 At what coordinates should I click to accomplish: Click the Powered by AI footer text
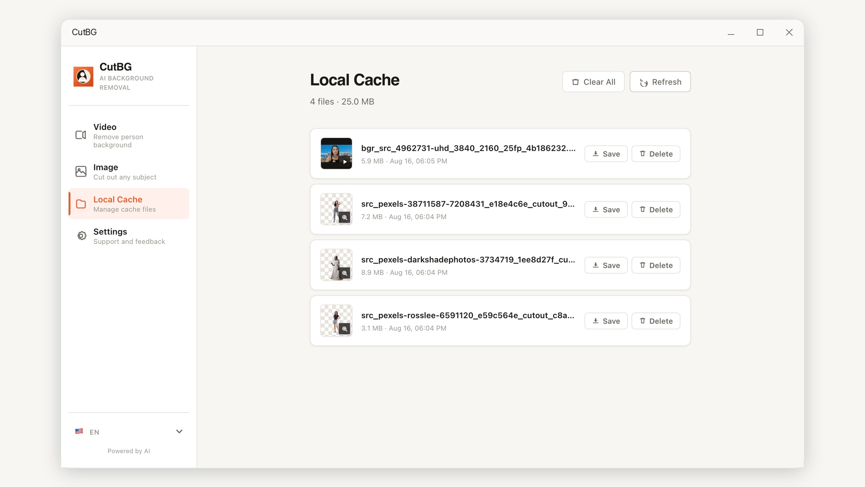click(129, 451)
